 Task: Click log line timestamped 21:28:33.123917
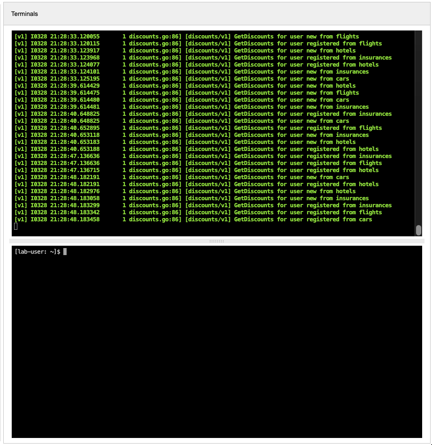(185, 51)
